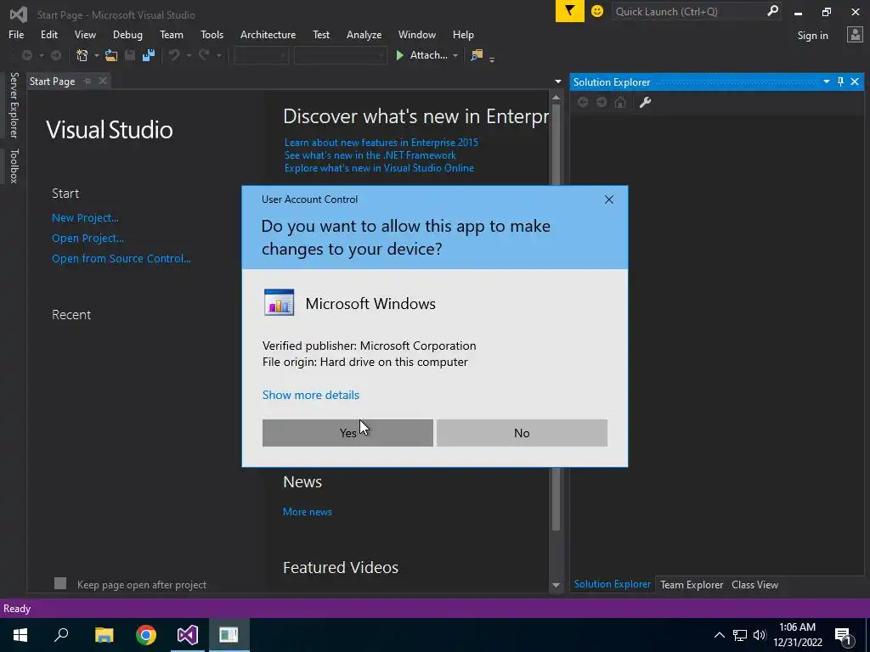The image size is (870, 652).
Task: Open the Attach debug target dropdown arrow
Action: pos(455,55)
